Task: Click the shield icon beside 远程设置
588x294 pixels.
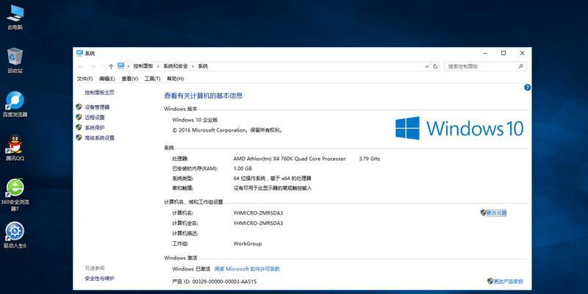Action: point(79,117)
